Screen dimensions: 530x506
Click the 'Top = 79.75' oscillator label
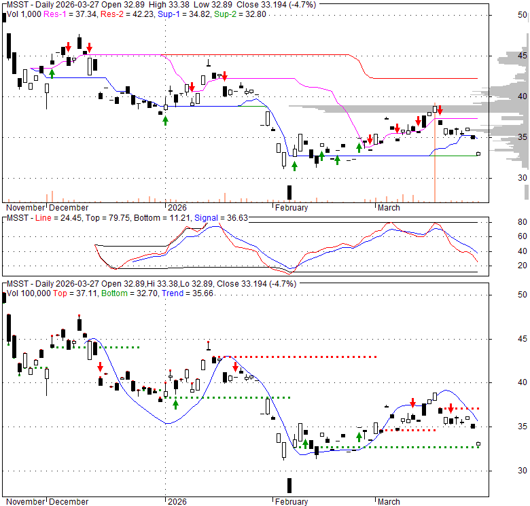click(x=108, y=218)
